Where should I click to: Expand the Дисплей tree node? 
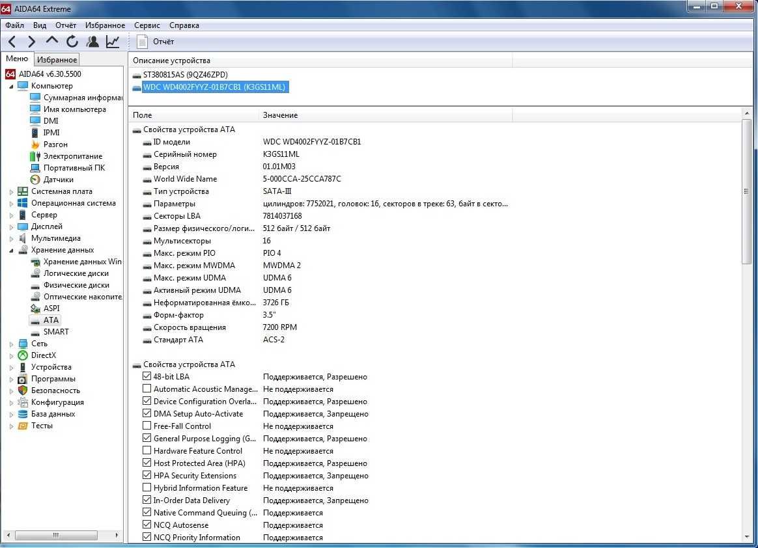click(11, 226)
